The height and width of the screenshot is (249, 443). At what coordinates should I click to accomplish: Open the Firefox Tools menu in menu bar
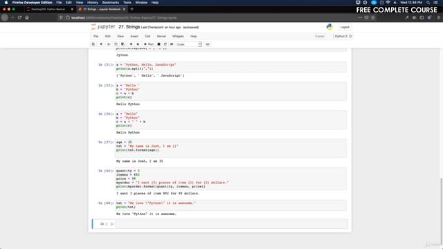[x=127, y=3]
